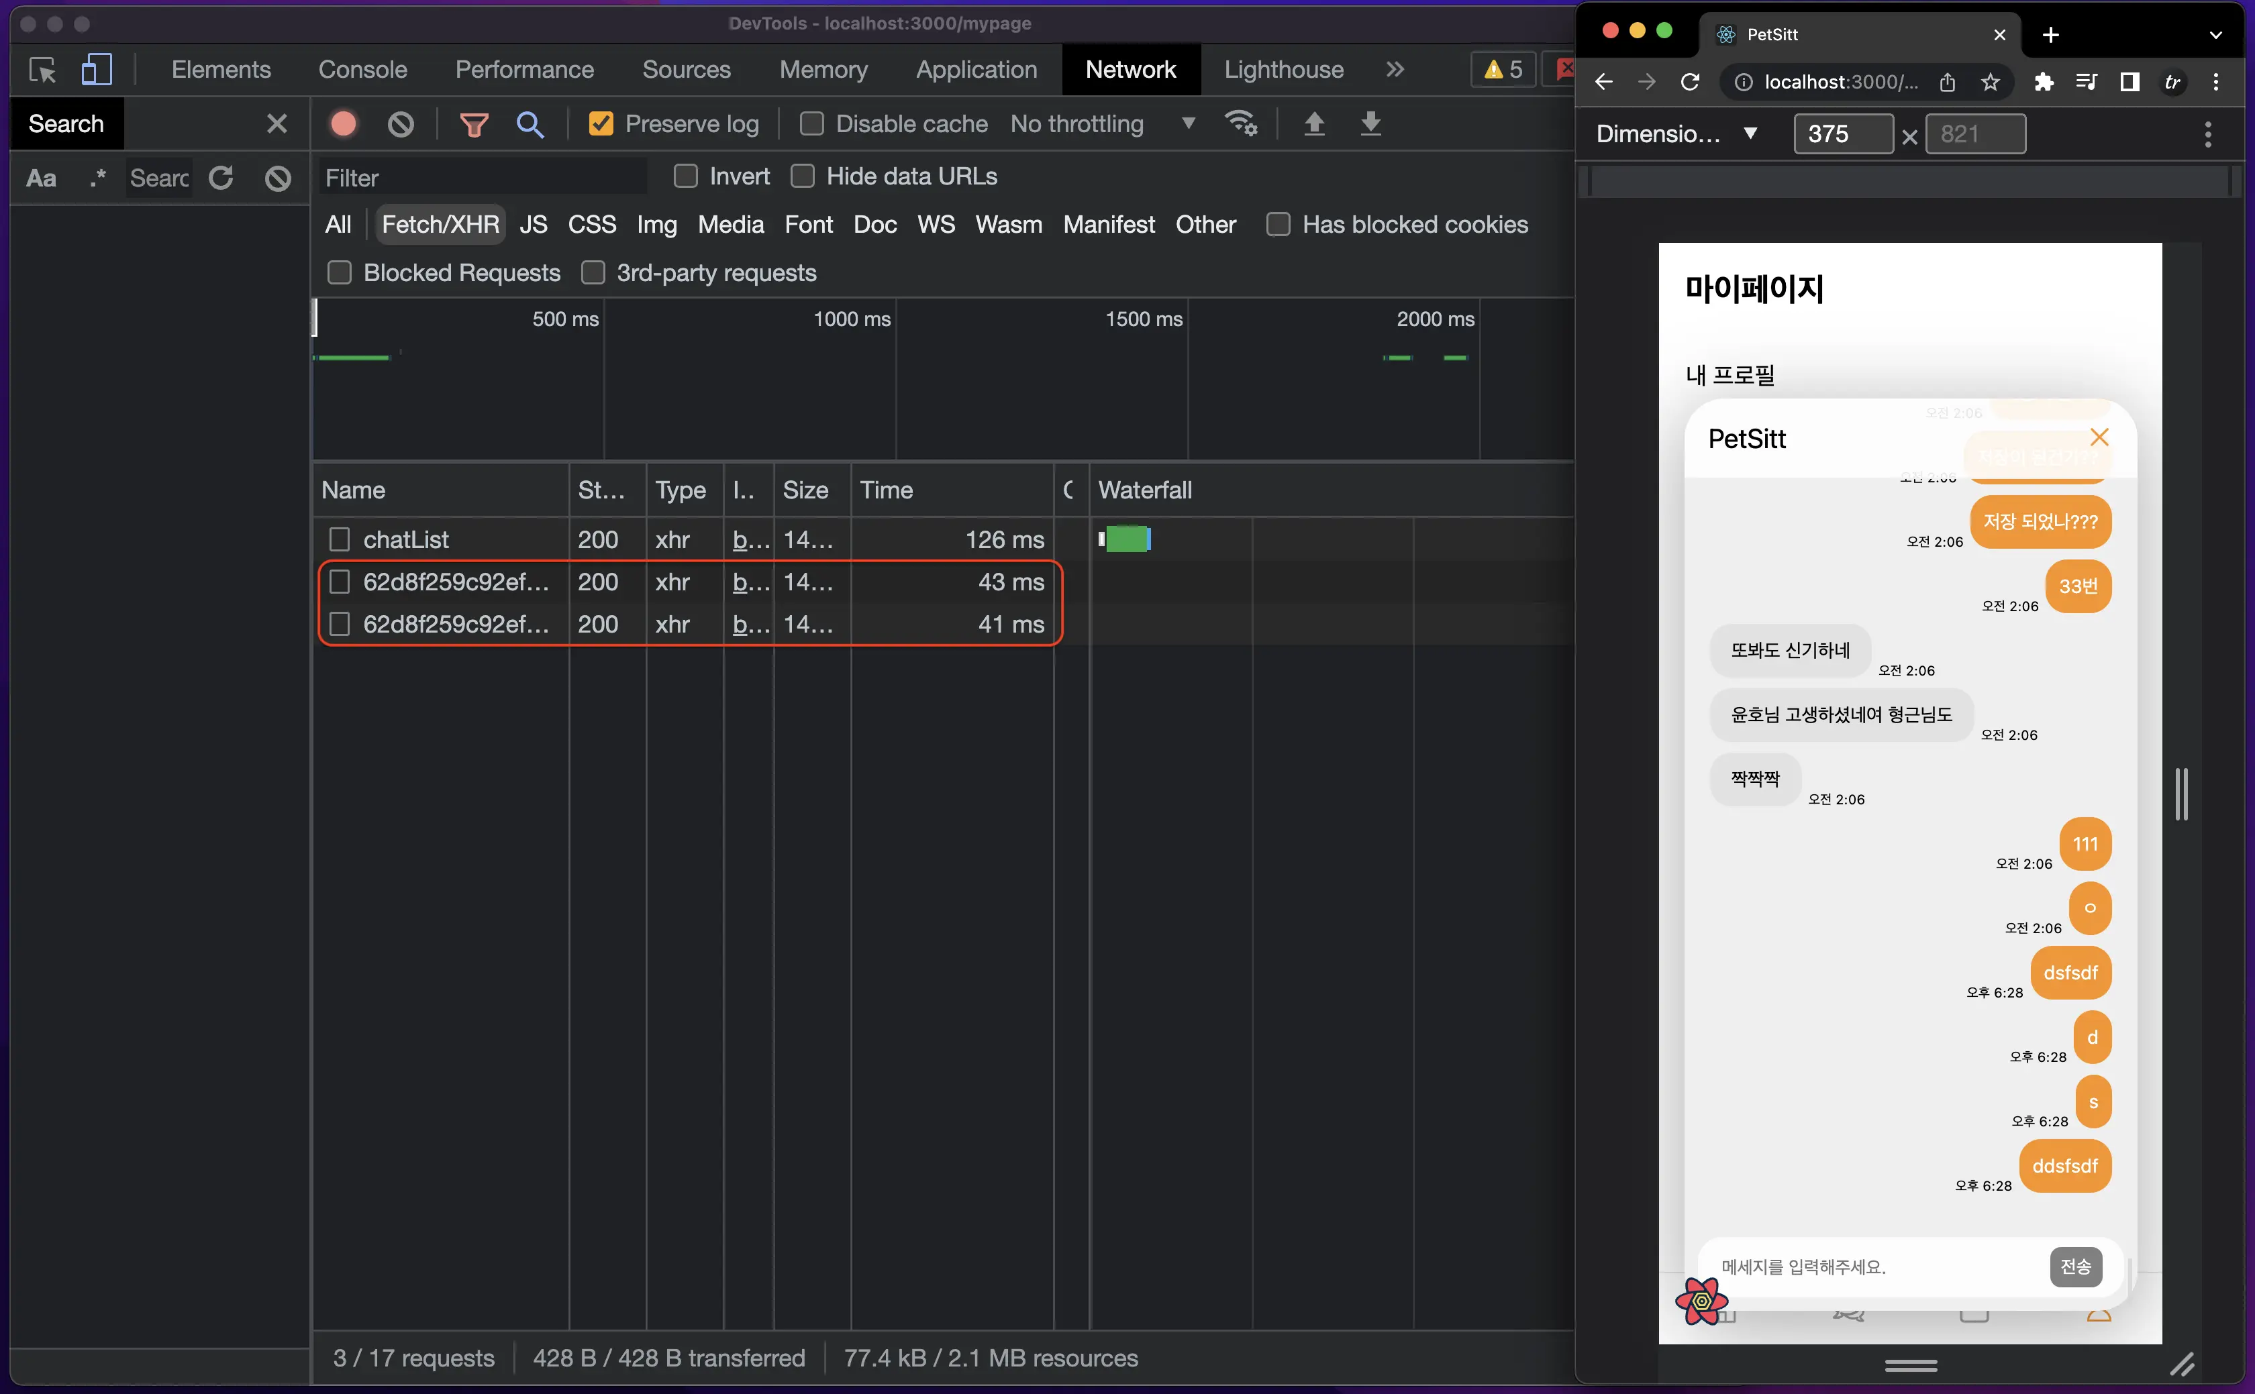
Task: Toggle the network filter funnel icon
Action: (x=474, y=123)
